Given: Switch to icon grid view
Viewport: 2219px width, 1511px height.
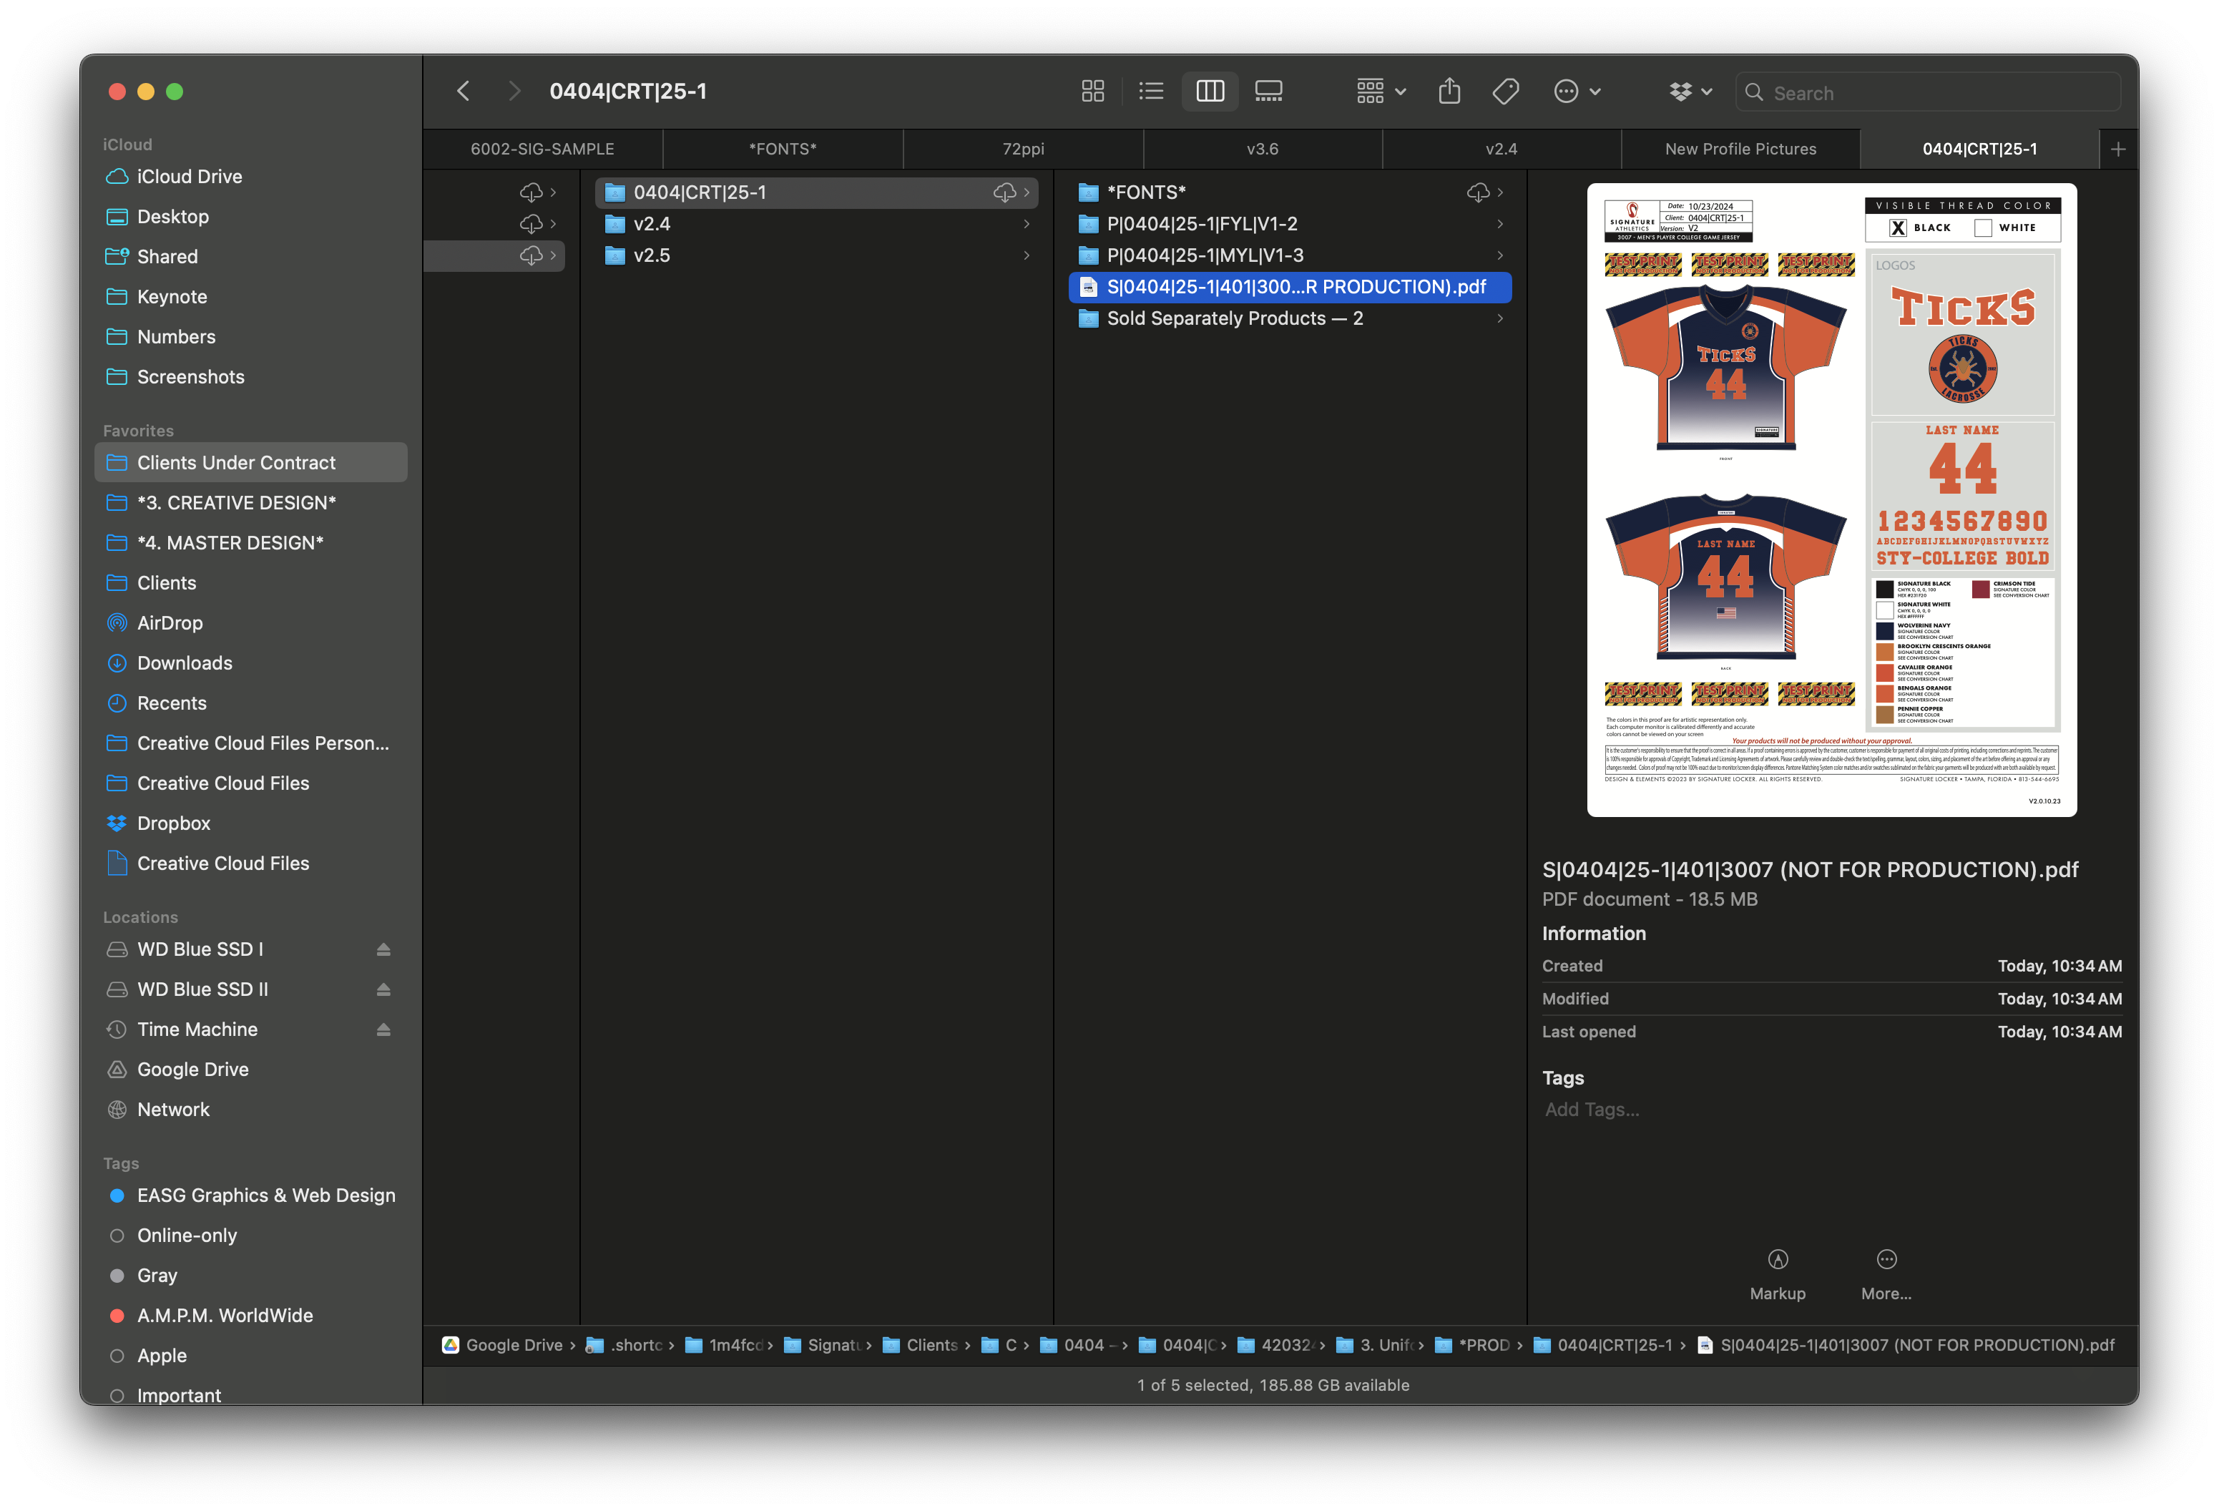Looking at the screenshot, I should [x=1092, y=92].
